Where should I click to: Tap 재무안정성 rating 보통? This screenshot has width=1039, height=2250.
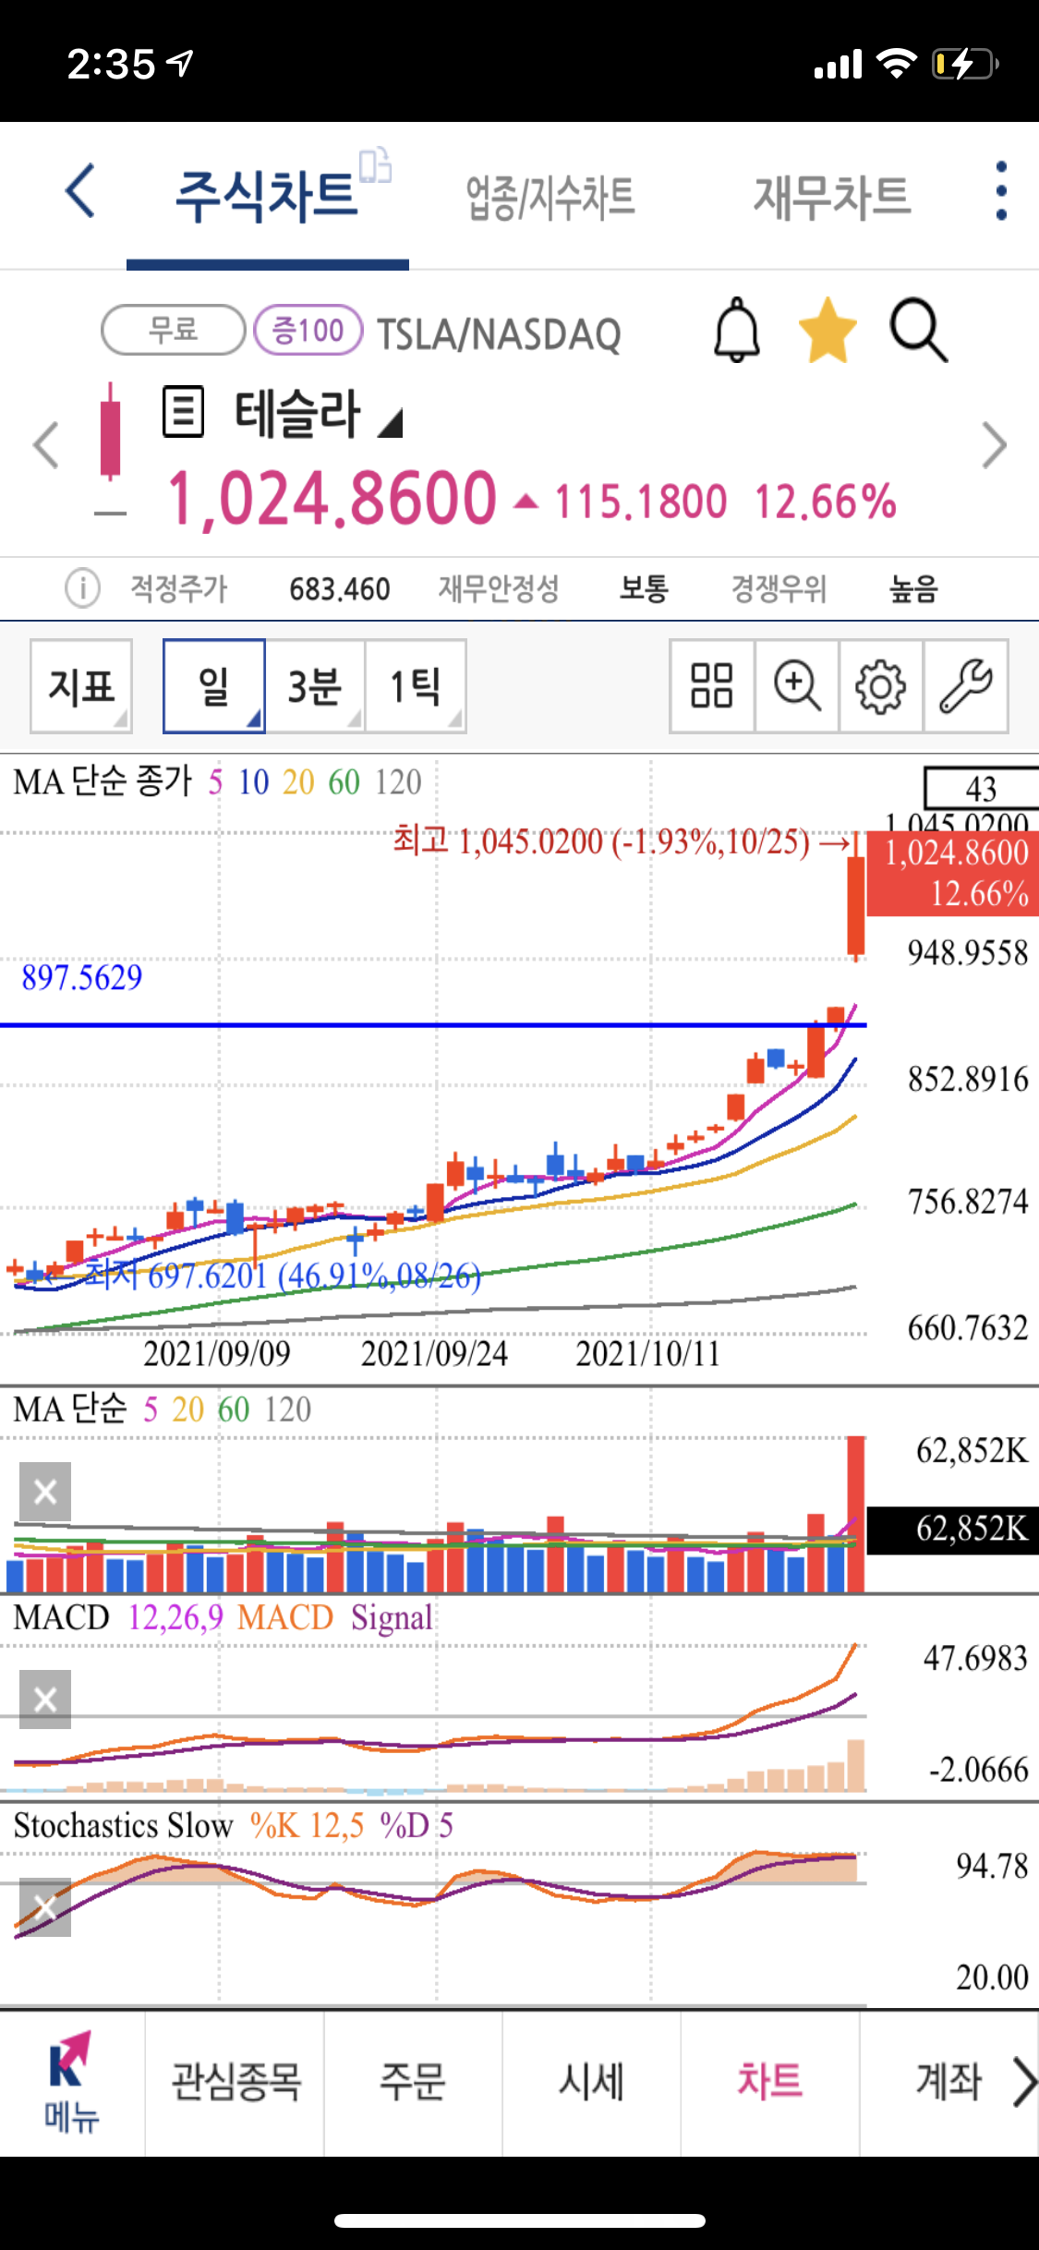[644, 588]
